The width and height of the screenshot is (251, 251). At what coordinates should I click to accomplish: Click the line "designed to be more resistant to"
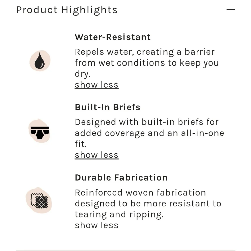click(x=148, y=203)
